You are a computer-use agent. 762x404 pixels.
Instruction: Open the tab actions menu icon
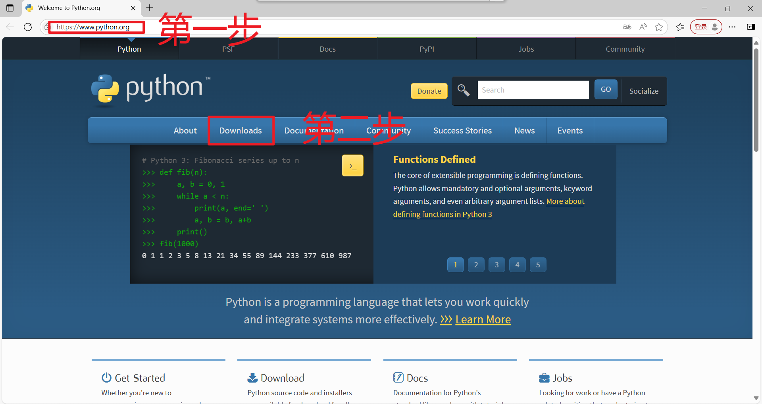(10, 8)
